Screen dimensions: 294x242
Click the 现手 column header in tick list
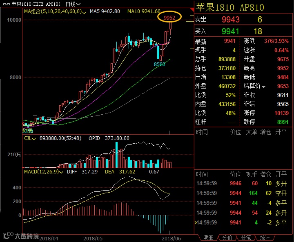pyautogui.click(x=252, y=175)
